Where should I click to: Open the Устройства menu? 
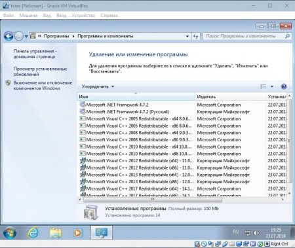[83, 16]
